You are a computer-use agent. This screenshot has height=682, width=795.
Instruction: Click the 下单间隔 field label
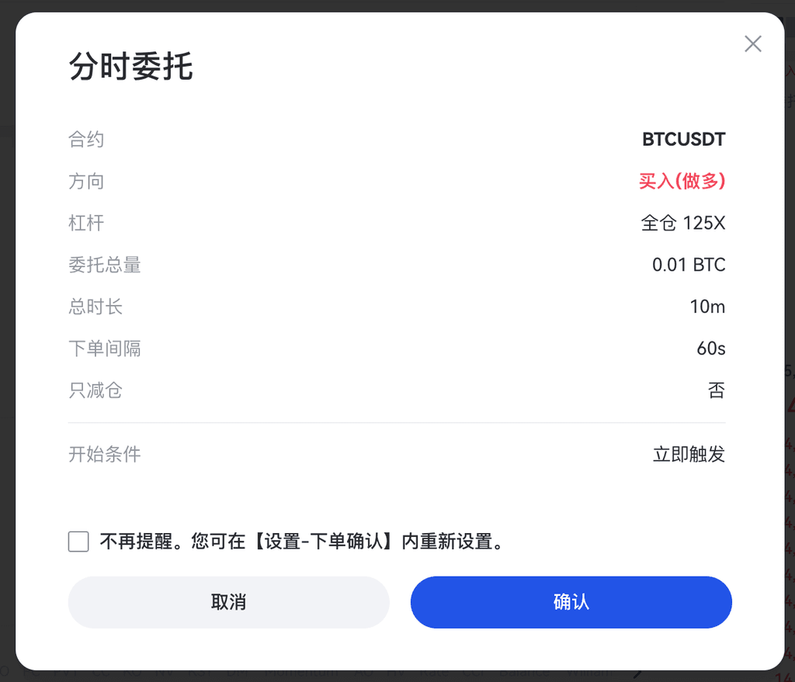tap(105, 349)
